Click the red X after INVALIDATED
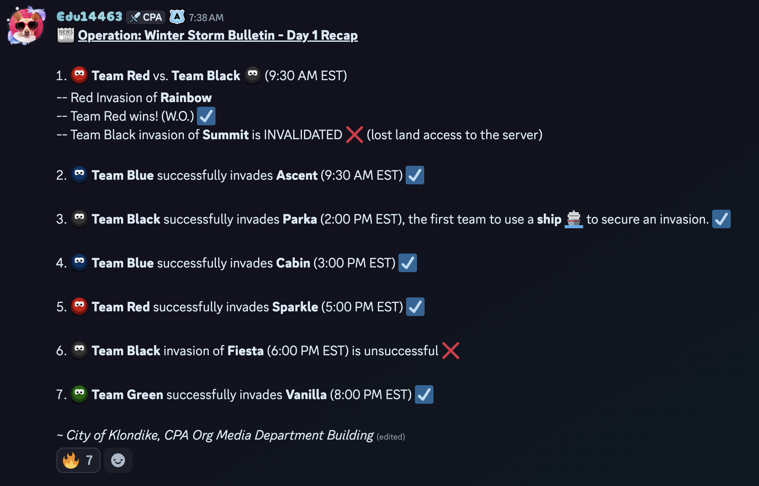Image resolution: width=759 pixels, height=486 pixels. (x=354, y=135)
